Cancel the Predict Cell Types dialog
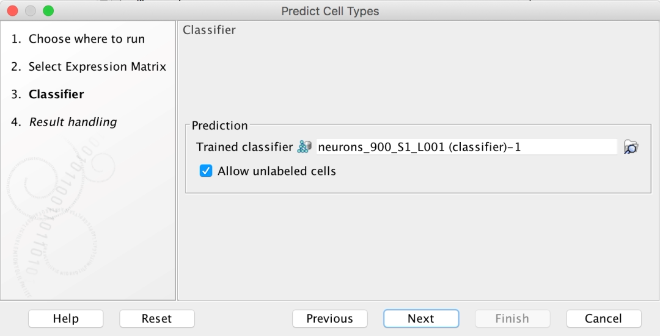 click(x=604, y=318)
